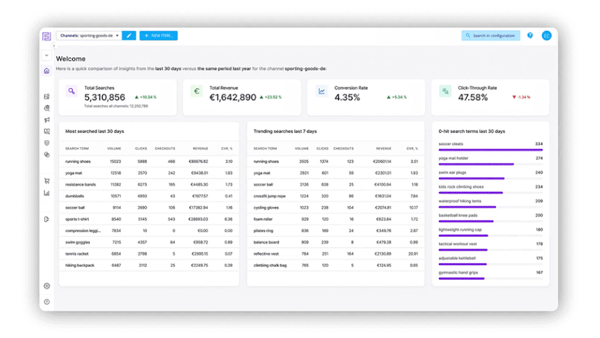This screenshot has width=600, height=338.
Task: Click 'adjustable kettlebell' 0-hit term
Action: (x=457, y=258)
